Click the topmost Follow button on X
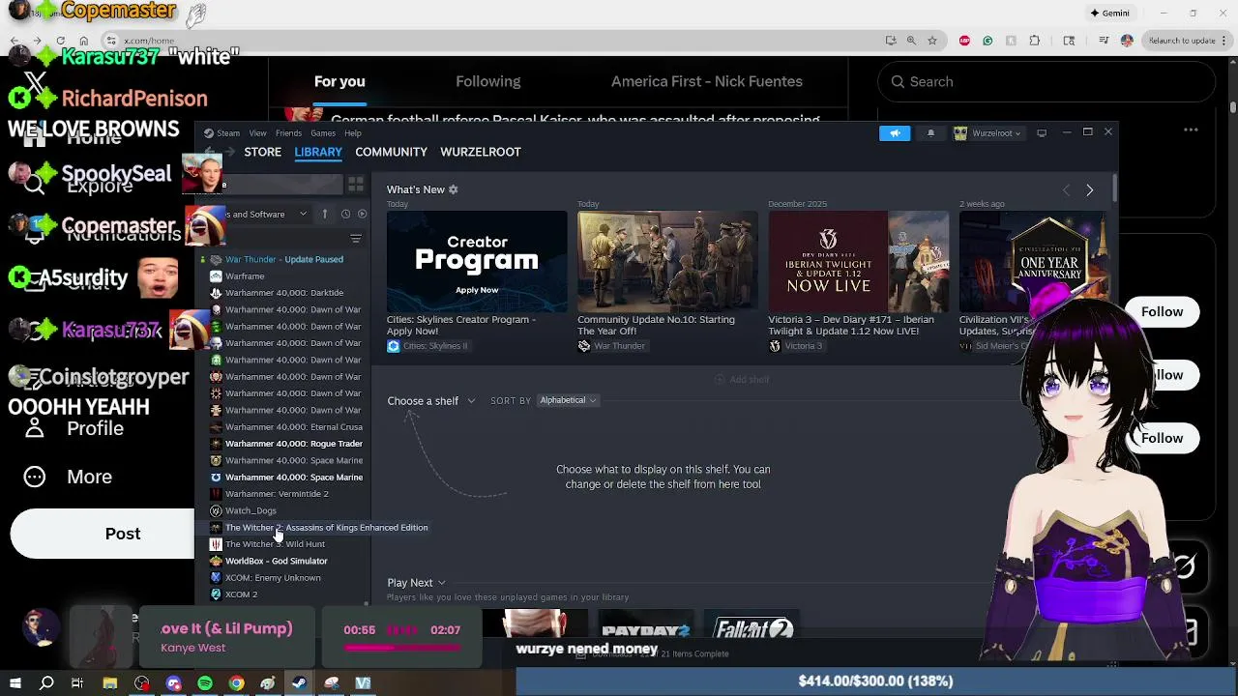Image resolution: width=1238 pixels, height=696 pixels. coord(1162,311)
